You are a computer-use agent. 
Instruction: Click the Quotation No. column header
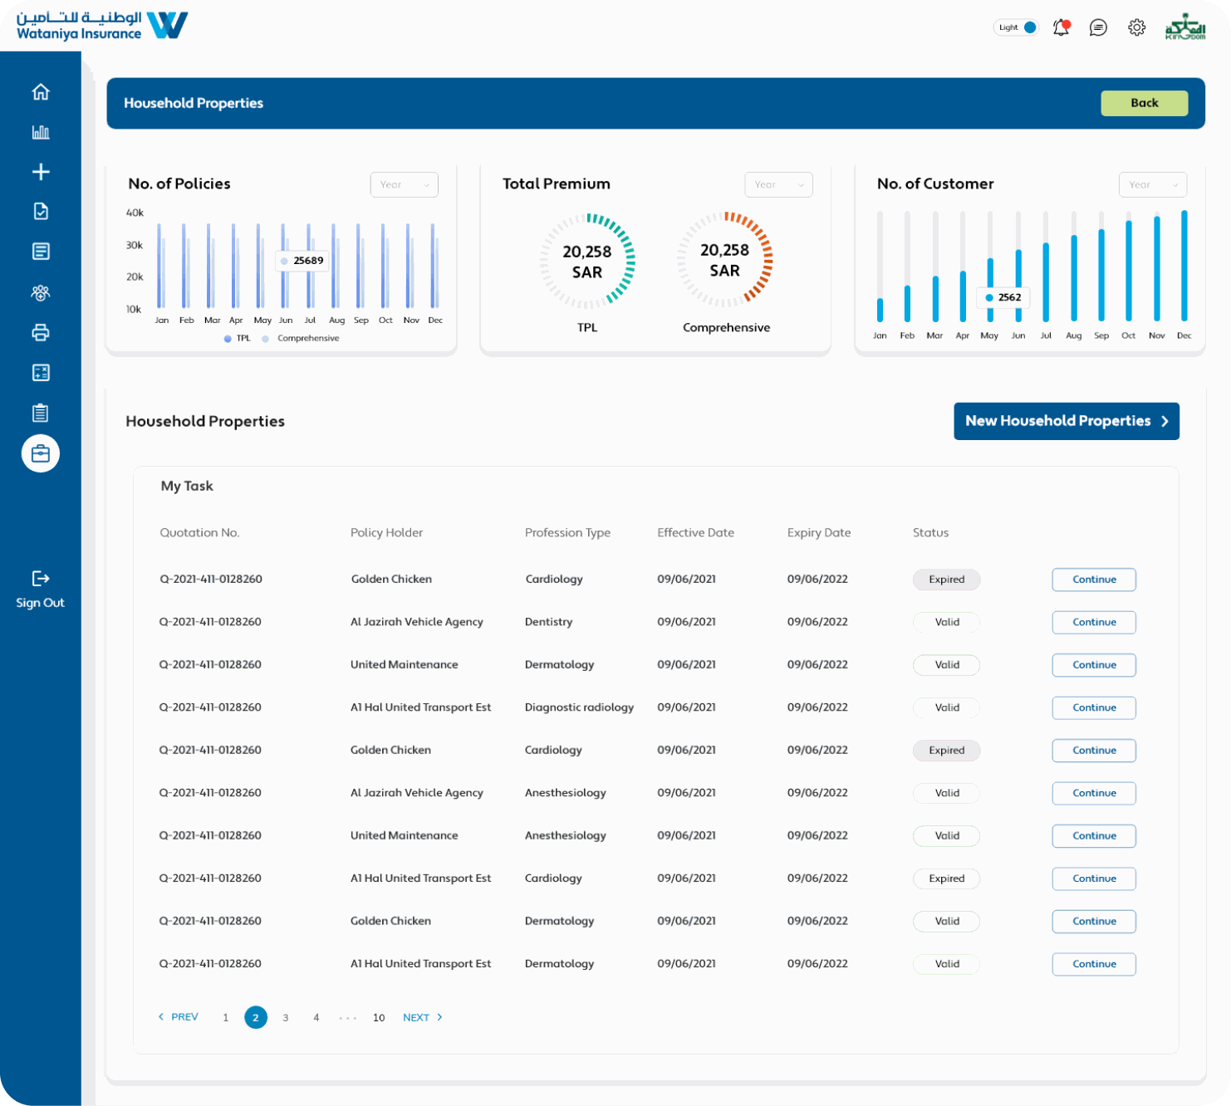tap(199, 533)
